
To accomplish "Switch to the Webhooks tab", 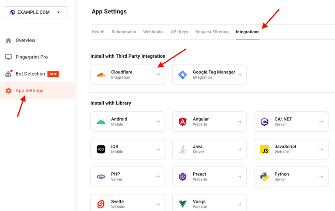I will click(153, 32).
